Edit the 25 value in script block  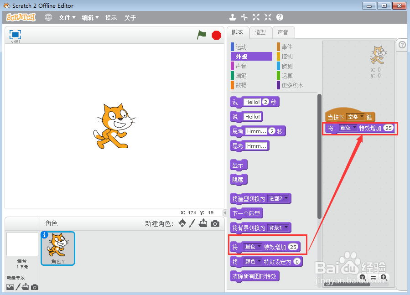click(x=389, y=128)
